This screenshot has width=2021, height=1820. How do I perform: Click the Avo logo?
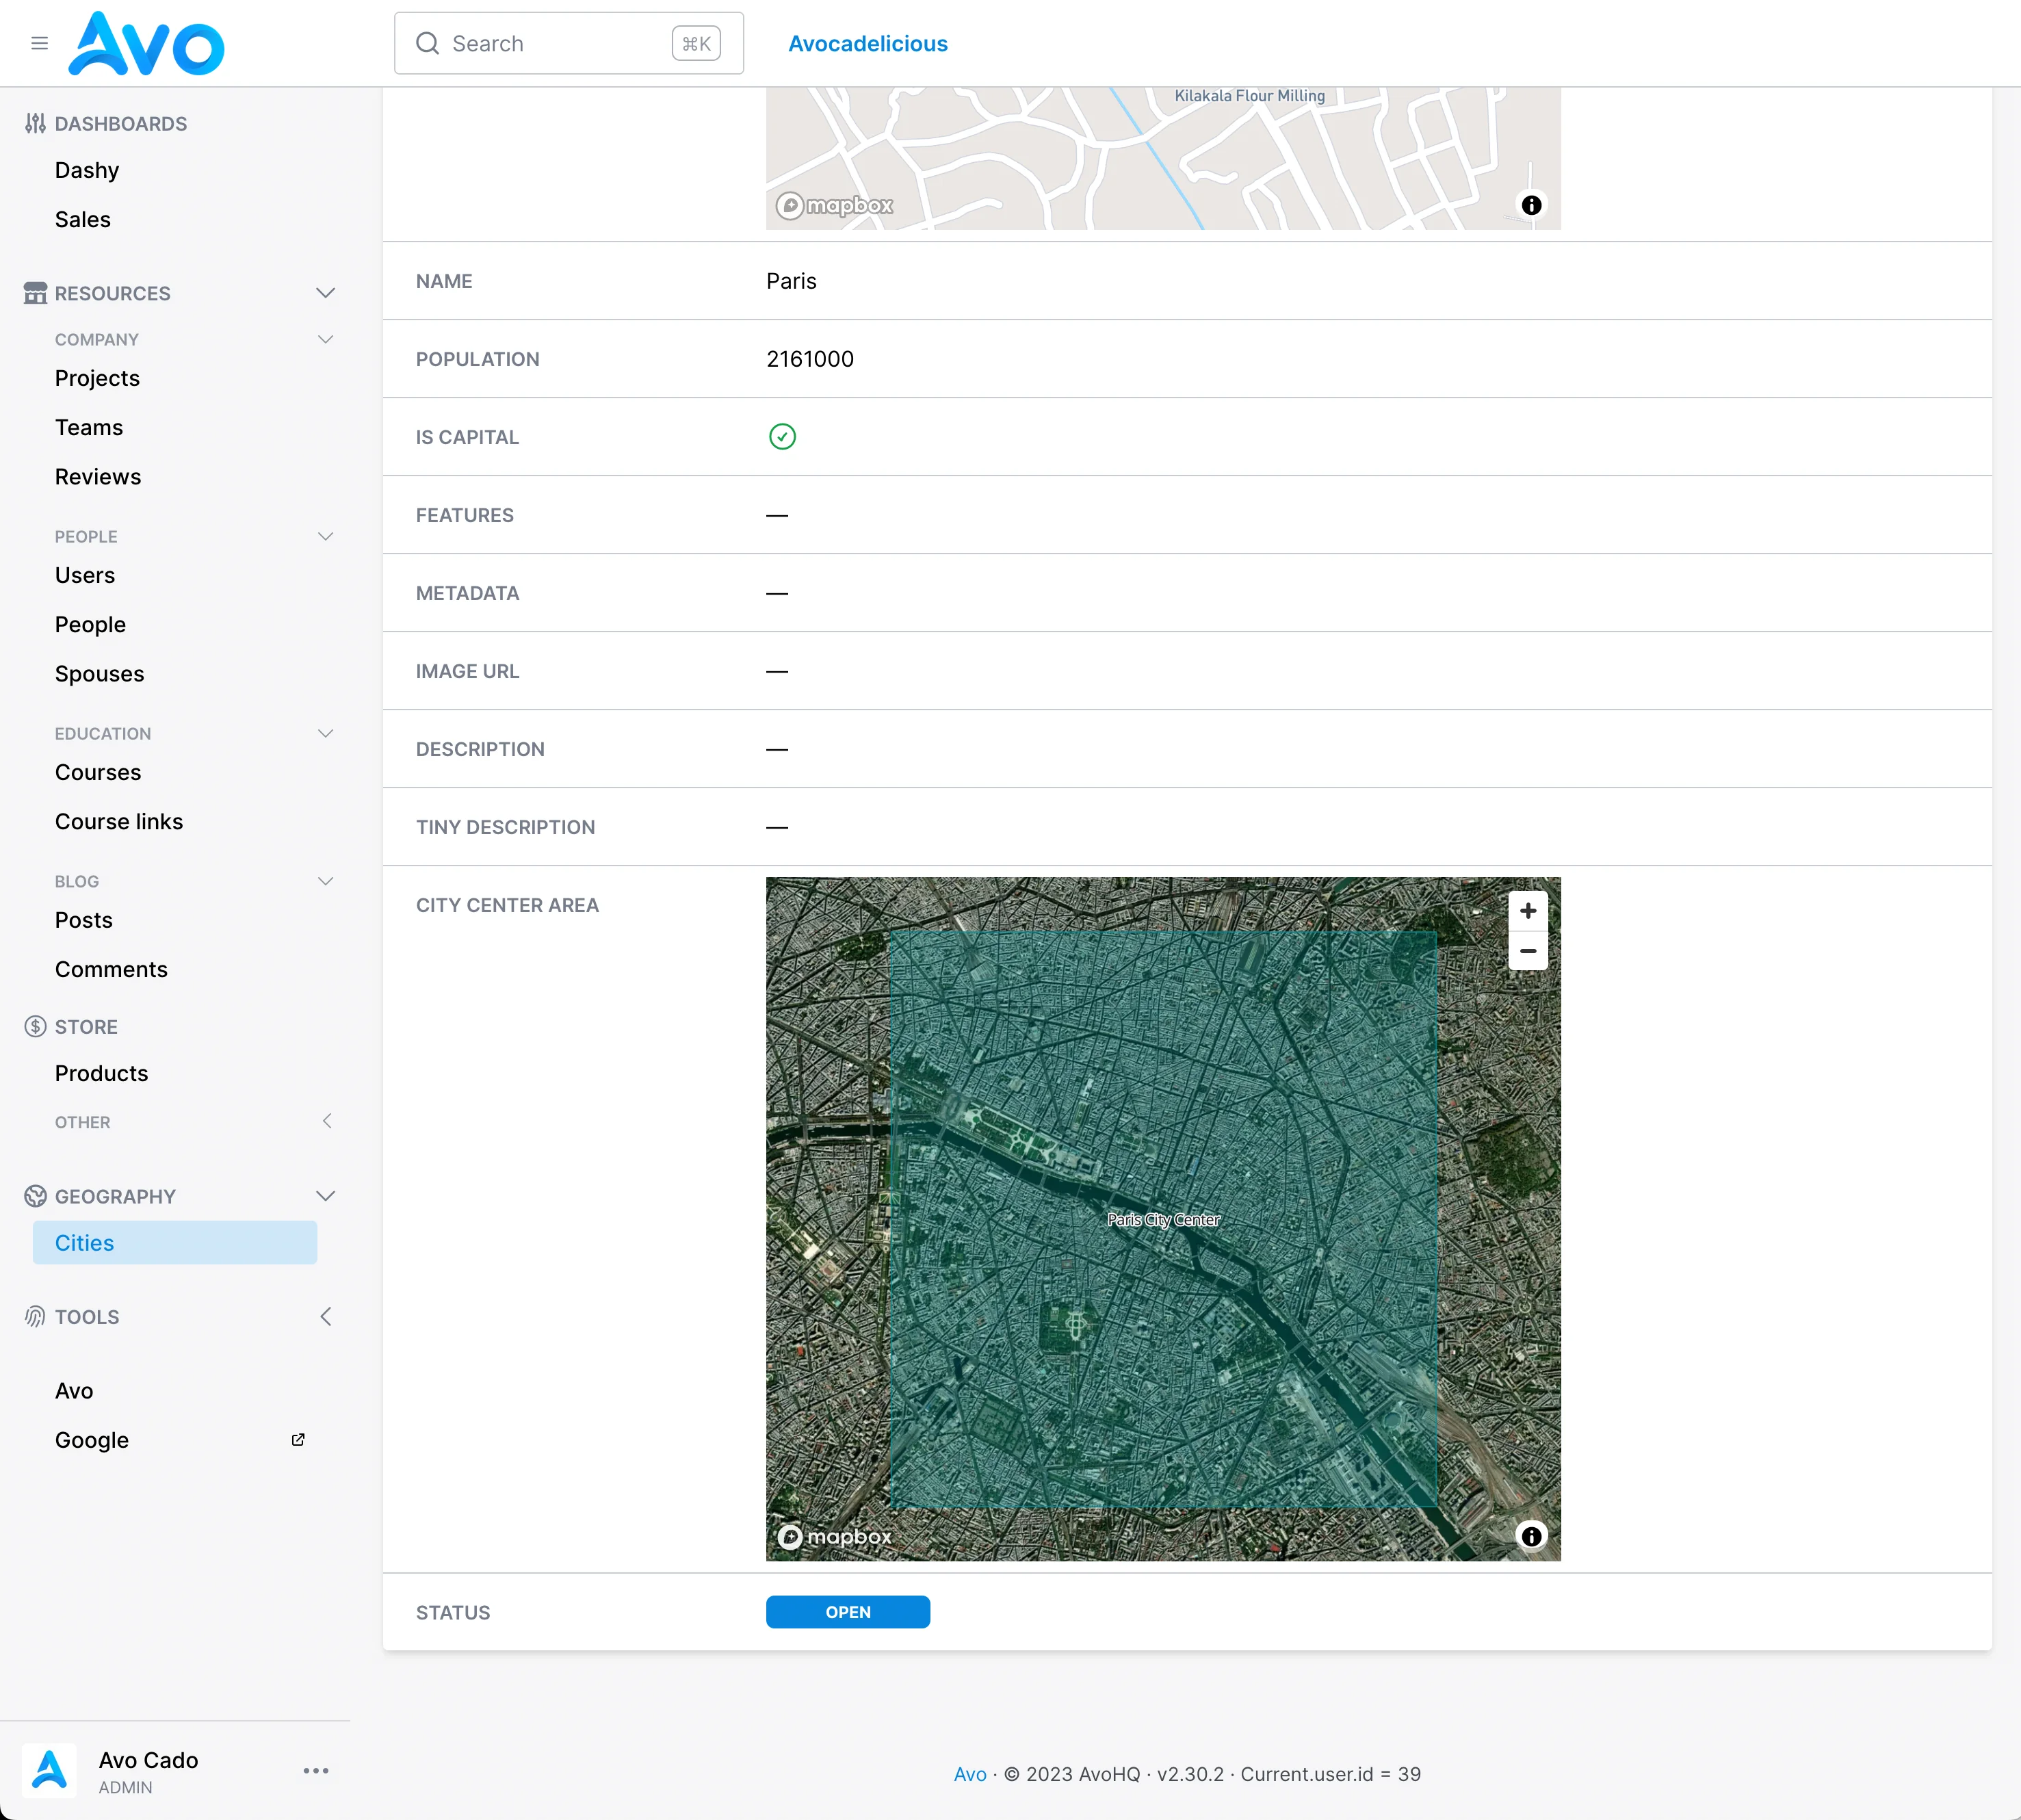tap(146, 43)
